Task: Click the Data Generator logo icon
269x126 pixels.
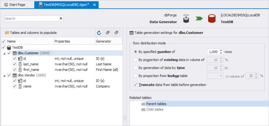Action: pos(186,18)
